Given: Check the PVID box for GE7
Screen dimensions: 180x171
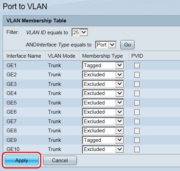Looking at the screenshot, I should (137, 121).
